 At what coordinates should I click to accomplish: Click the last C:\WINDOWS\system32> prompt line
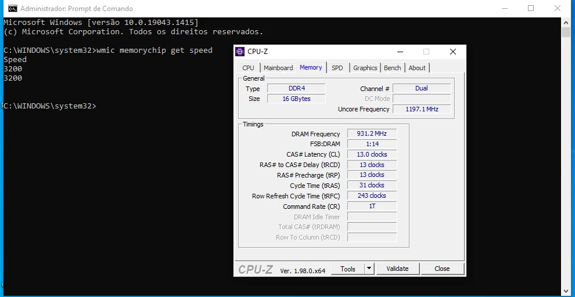click(50, 106)
